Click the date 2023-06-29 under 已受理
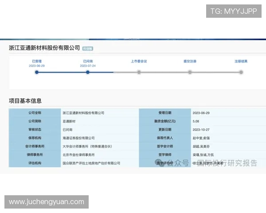 coord(37,66)
